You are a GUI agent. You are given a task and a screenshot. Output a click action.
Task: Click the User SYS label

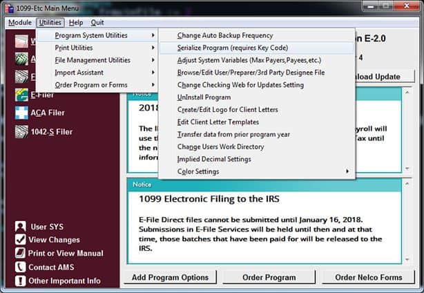47,227
